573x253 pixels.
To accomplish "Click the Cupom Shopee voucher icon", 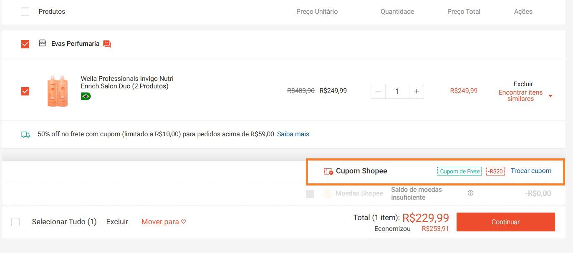I will point(328,171).
